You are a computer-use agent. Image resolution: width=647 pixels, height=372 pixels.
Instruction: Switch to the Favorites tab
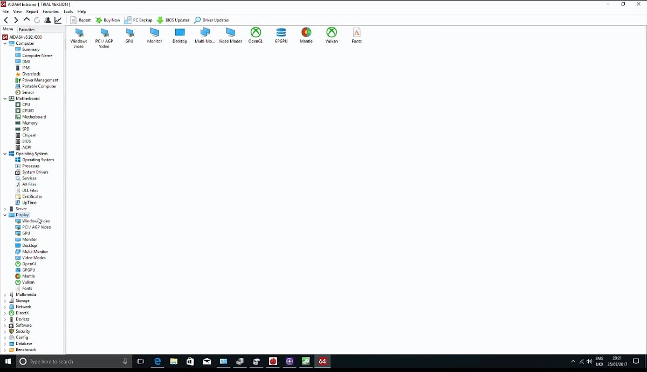25,29
